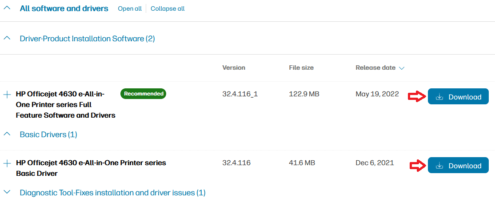
Task: Collapse the All software and drivers chevron
Action: coord(7,8)
